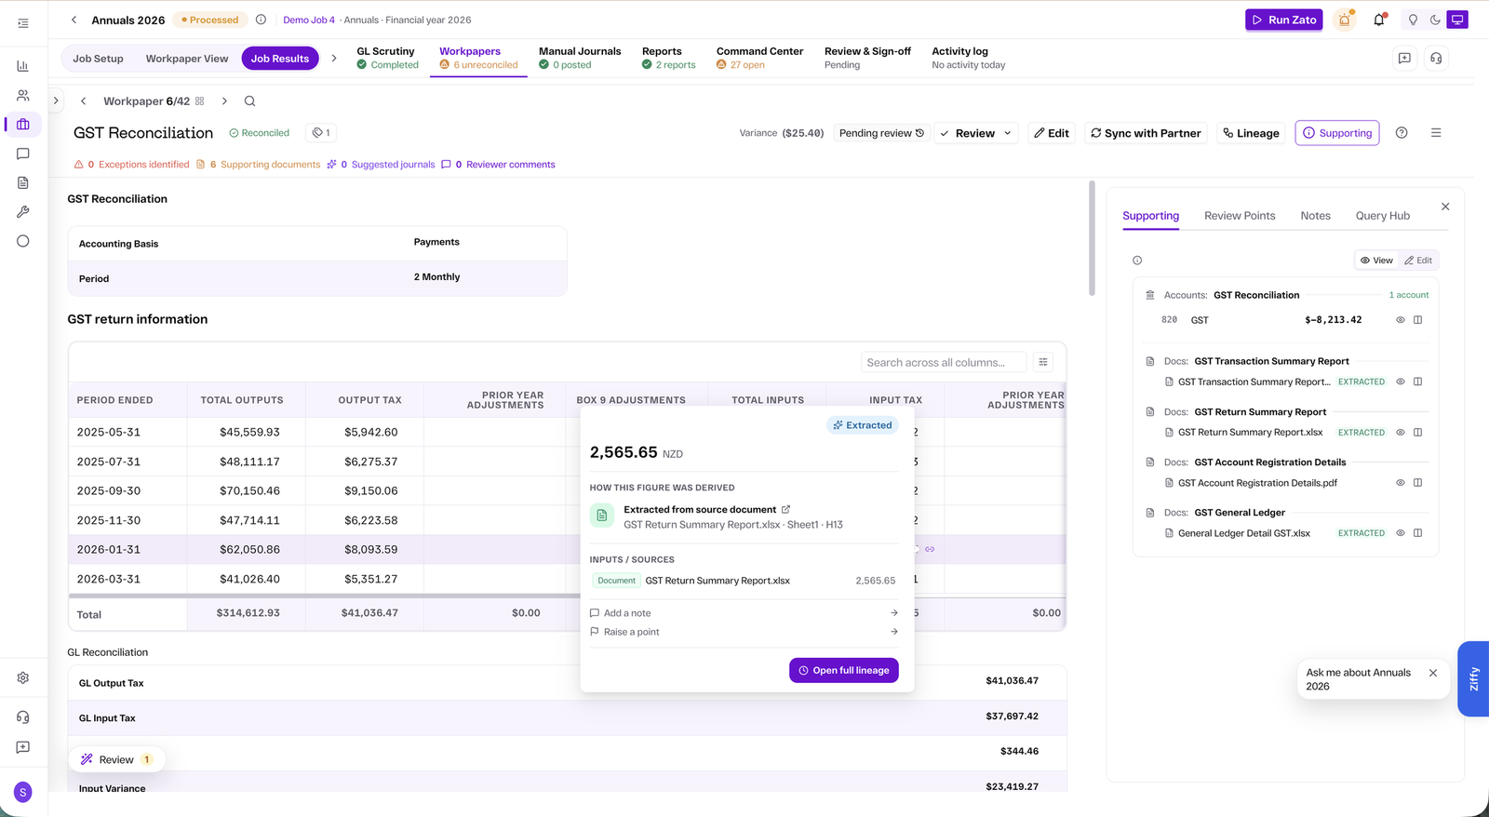Open the Pending review status selector
1489x817 pixels.
tap(881, 133)
